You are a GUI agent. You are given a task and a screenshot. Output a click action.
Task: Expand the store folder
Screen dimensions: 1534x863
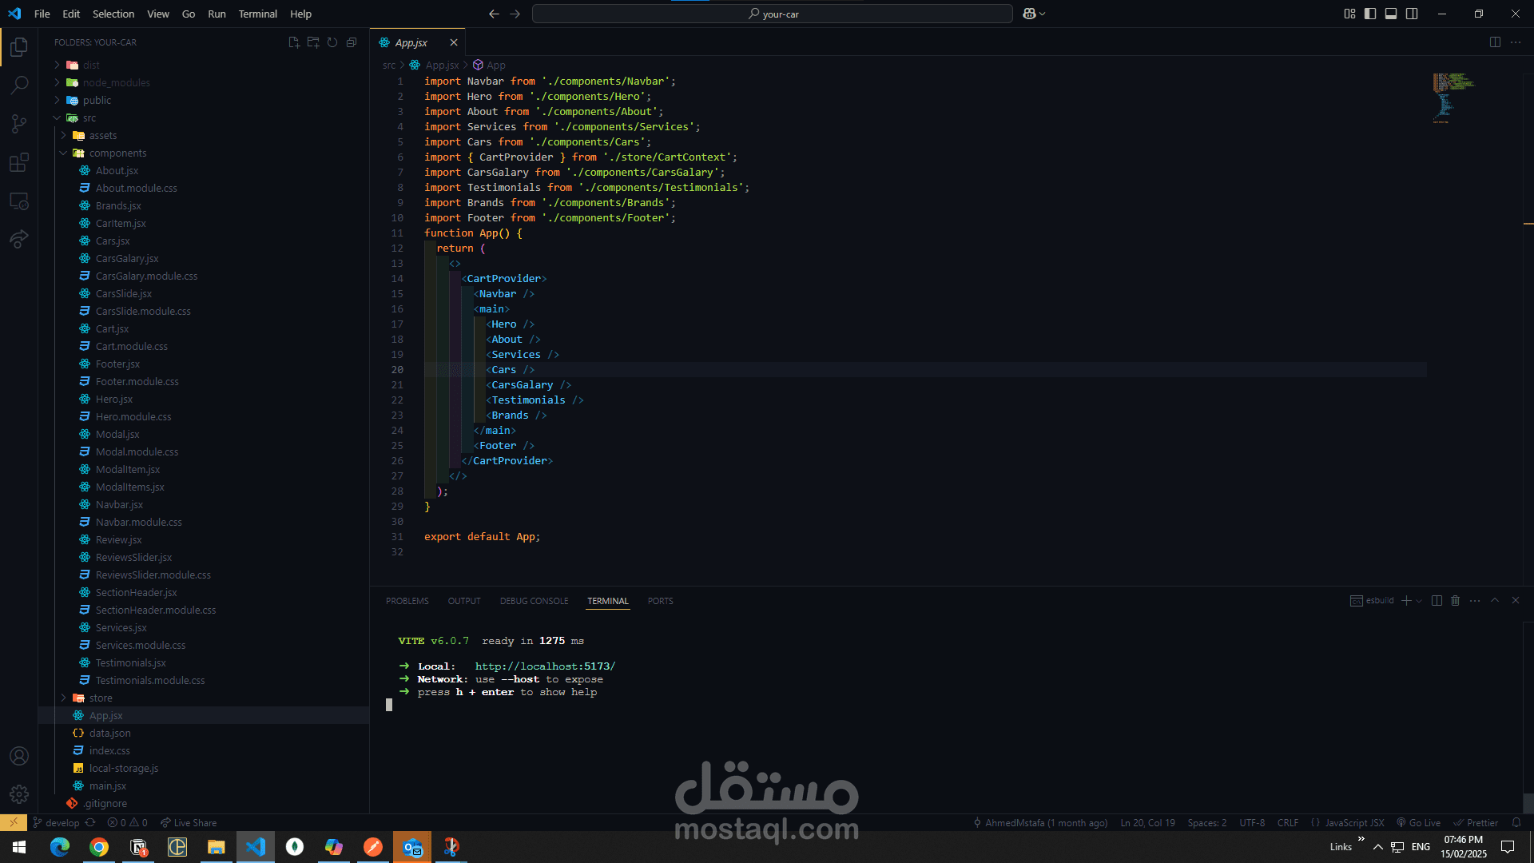pyautogui.click(x=101, y=698)
